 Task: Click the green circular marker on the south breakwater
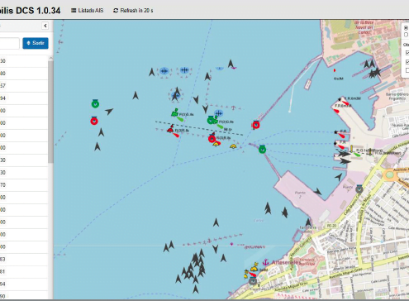(262, 150)
